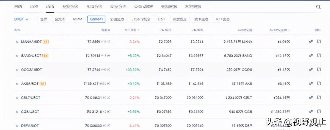Screen dimensions: 330x130
Task: Switch to the 期权合约 tab
Action: (x=119, y=7)
